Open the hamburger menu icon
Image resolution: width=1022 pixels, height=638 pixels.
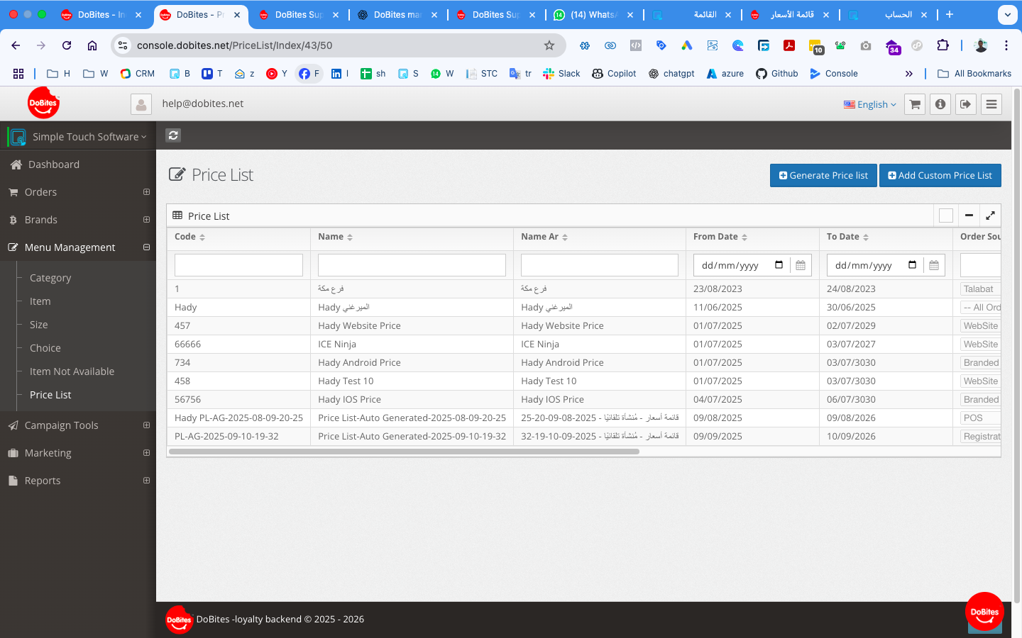[x=991, y=104]
